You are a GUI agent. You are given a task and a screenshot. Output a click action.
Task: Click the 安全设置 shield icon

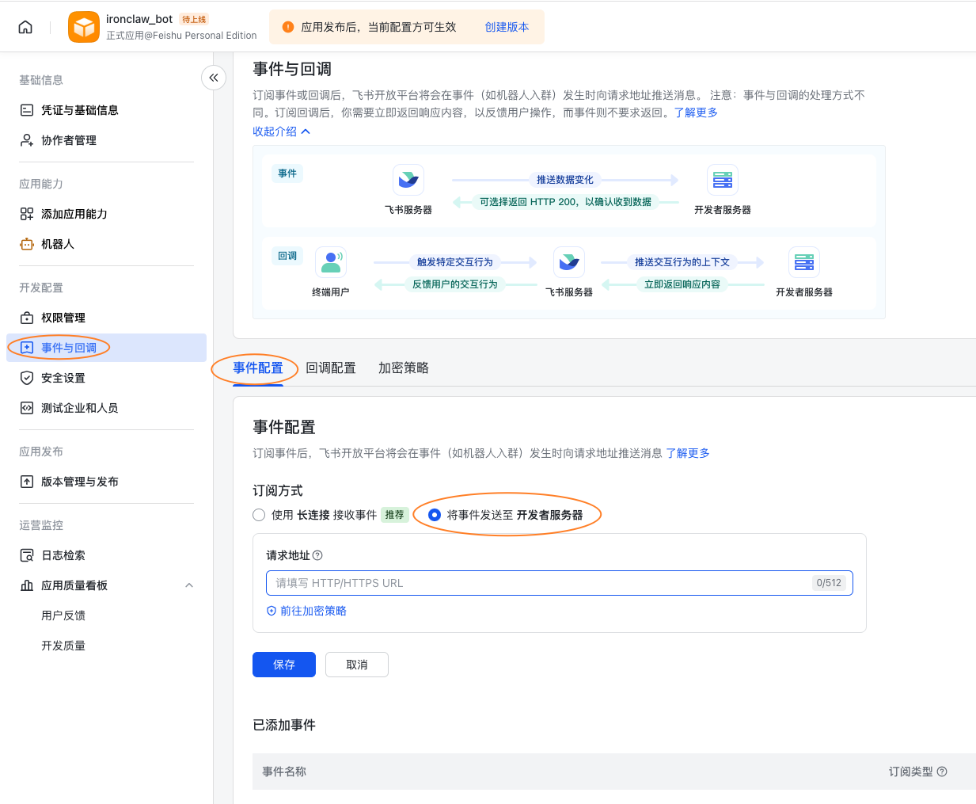click(27, 378)
